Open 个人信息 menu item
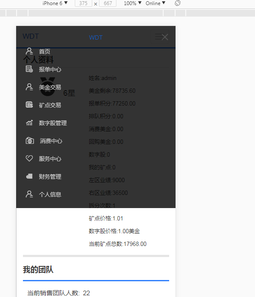The width and height of the screenshot is (255, 297). 50,194
